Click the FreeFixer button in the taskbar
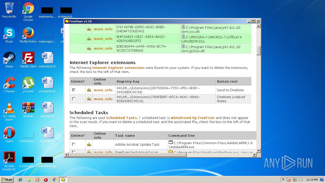 point(63,180)
